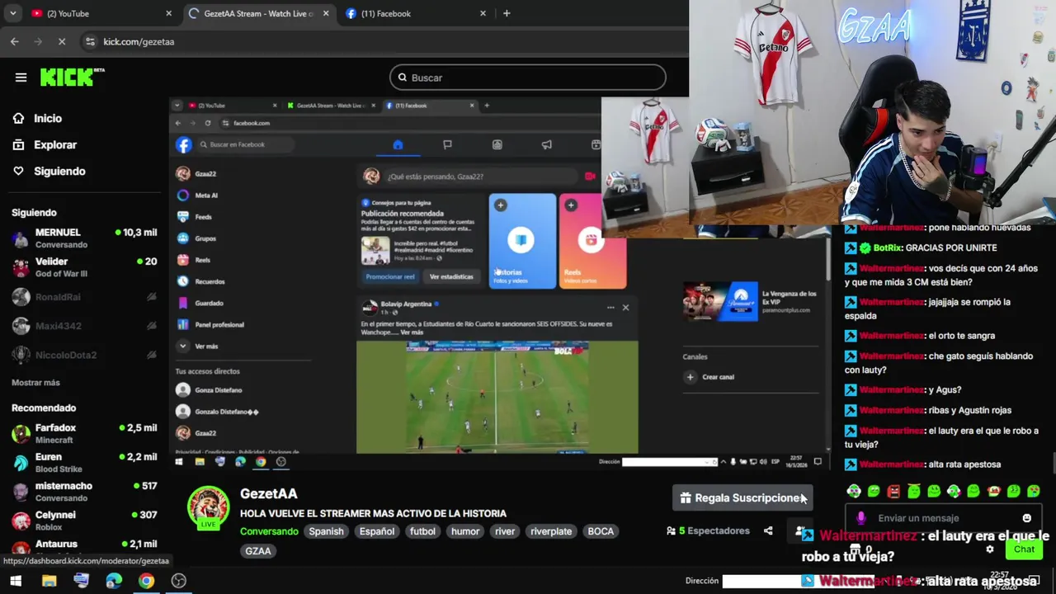The image size is (1056, 594).
Task: Open a new browser tab with the plus
Action: click(x=507, y=13)
